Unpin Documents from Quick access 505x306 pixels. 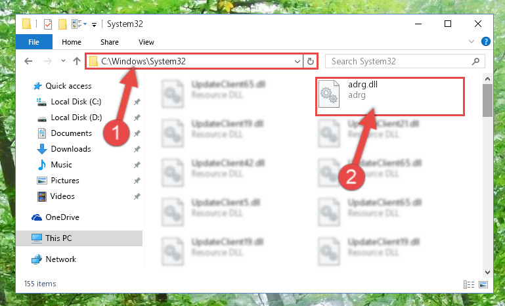[137, 133]
